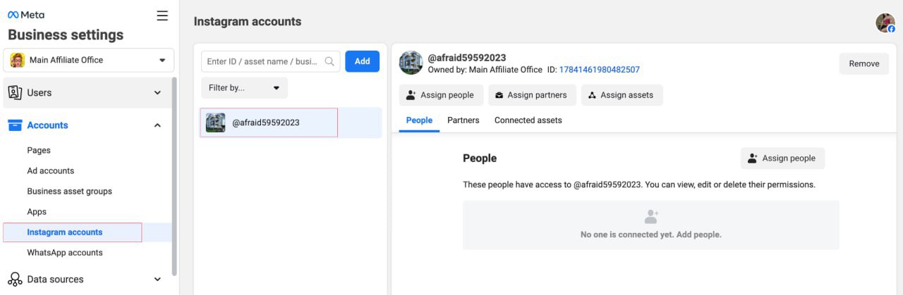Click the Accounts section label
Screen dimensions: 903x295
point(48,125)
